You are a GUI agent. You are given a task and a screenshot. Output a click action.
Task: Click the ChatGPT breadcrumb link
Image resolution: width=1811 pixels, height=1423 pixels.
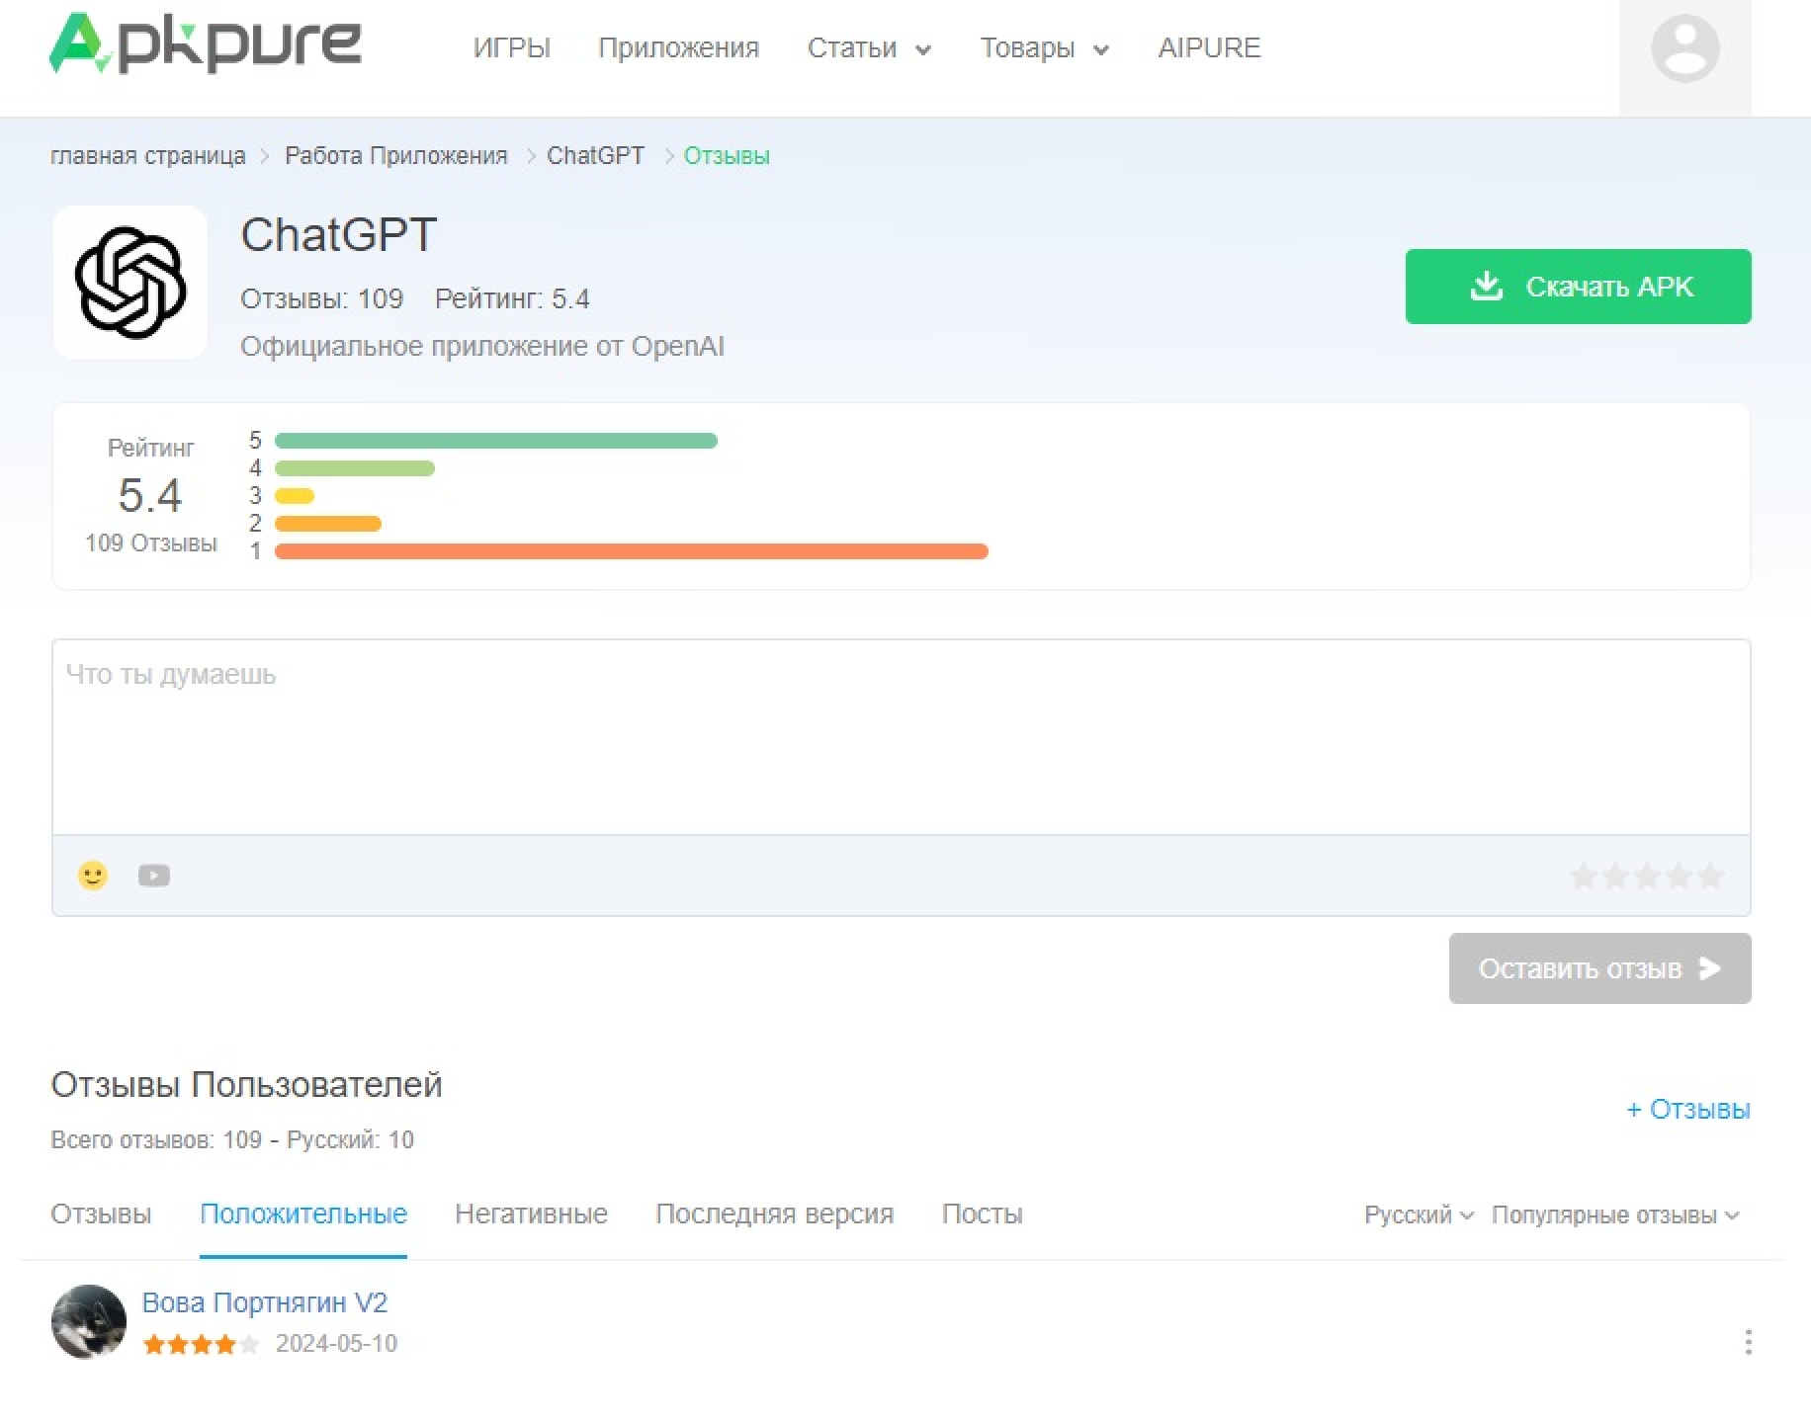tap(595, 156)
